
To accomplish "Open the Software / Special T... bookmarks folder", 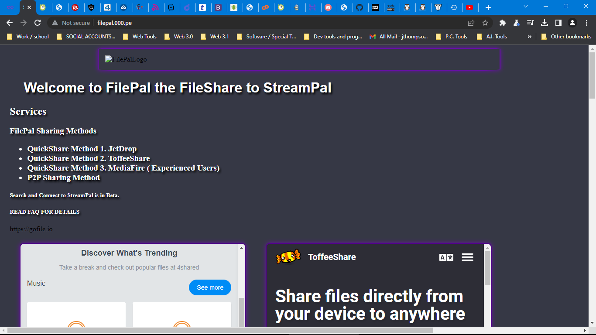I will pyautogui.click(x=267, y=37).
